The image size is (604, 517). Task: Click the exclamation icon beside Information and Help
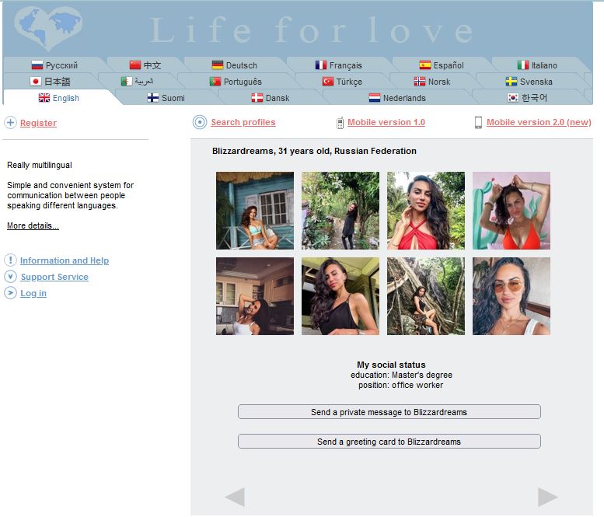pos(10,260)
